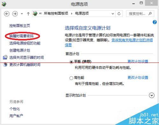The height and width of the screenshot is (125, 159).
Task: Open 选择关闭显示器的时间
Action: [27, 57]
